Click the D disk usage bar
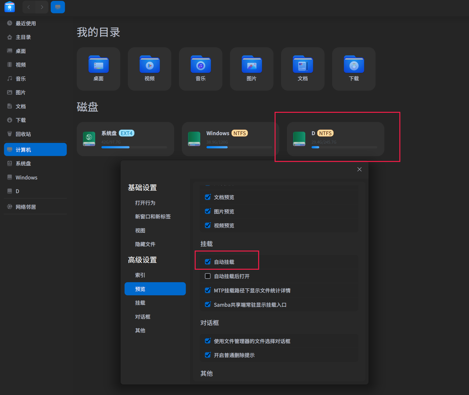This screenshot has height=395, width=469. (344, 147)
